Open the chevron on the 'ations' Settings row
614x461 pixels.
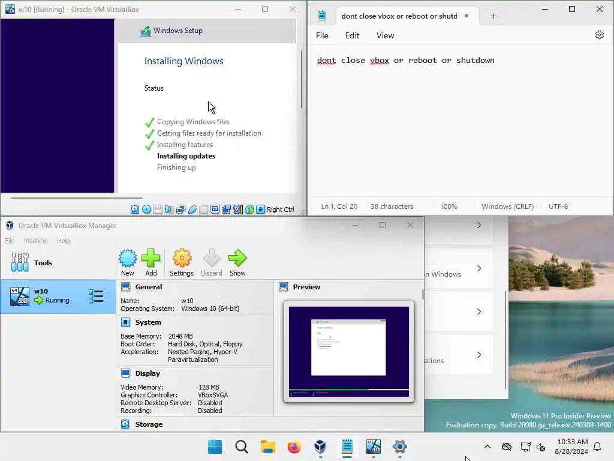tap(479, 355)
